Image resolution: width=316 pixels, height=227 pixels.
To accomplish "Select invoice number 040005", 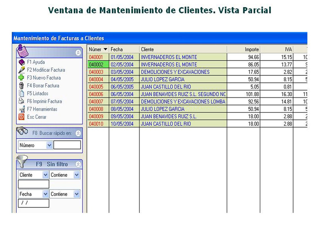I will click(96, 87).
